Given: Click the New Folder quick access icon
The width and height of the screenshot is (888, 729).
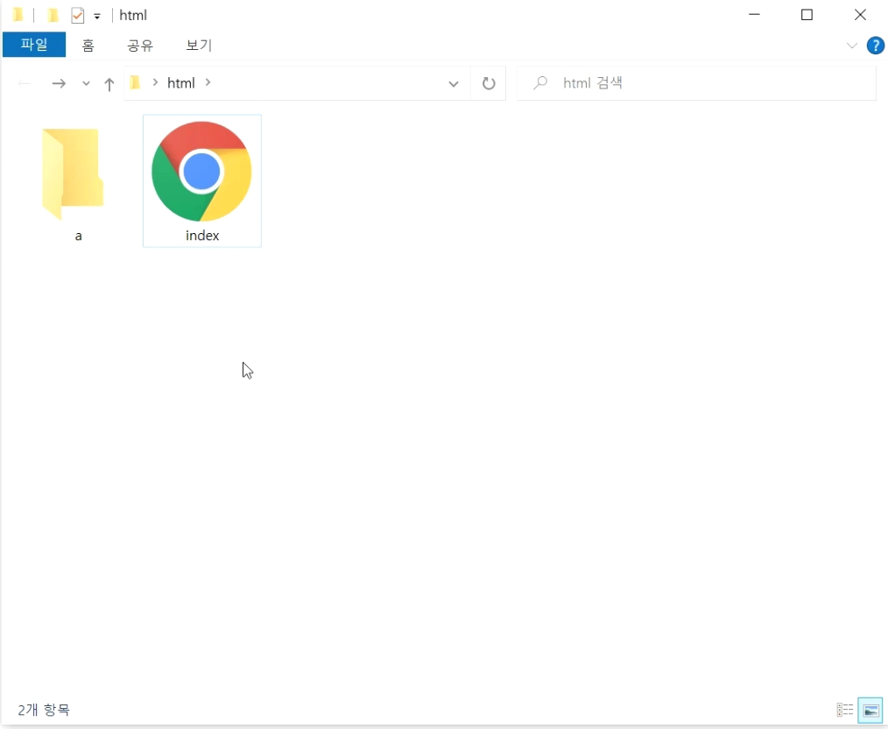Looking at the screenshot, I should [x=53, y=15].
